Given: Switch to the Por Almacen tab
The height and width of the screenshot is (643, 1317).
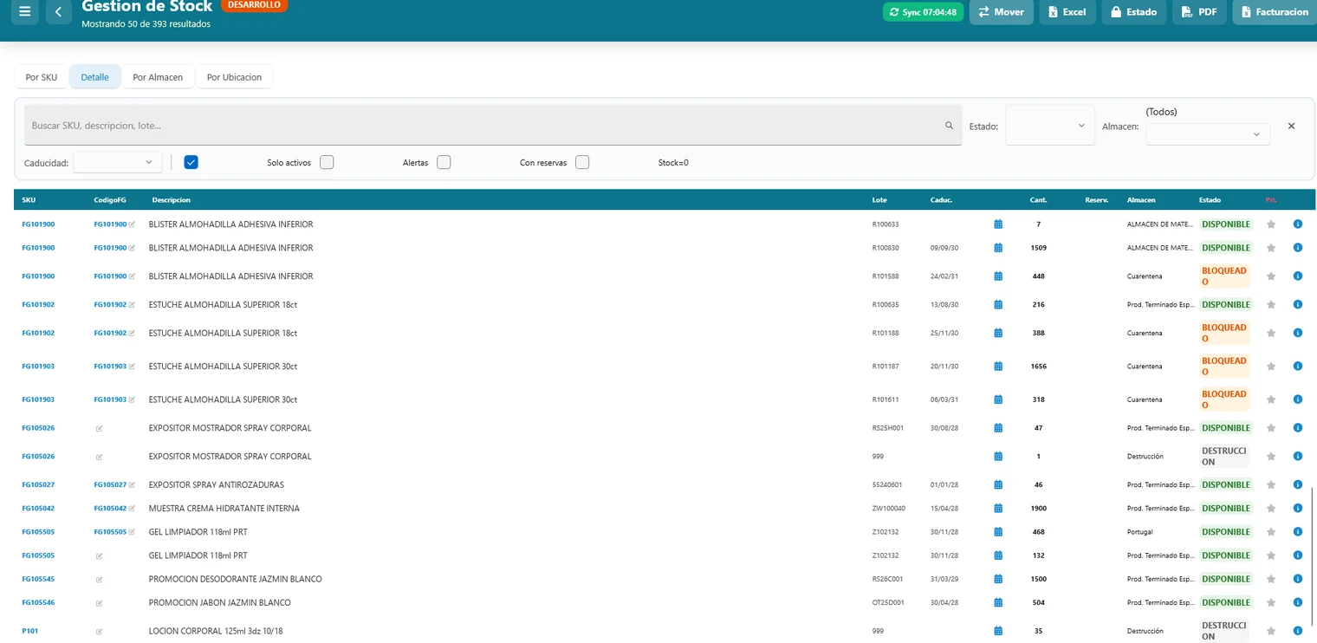Looking at the screenshot, I should pyautogui.click(x=158, y=77).
